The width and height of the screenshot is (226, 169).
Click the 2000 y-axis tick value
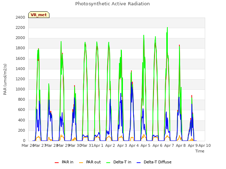coord(20,38)
